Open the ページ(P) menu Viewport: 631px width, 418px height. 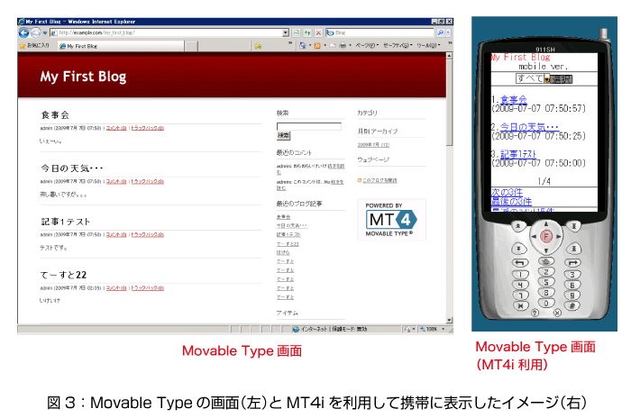(x=367, y=45)
